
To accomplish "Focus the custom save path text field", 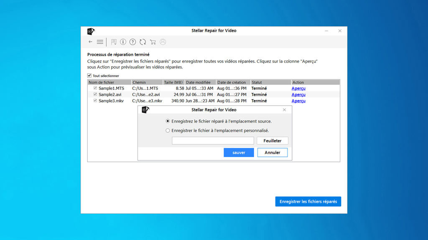I will pyautogui.click(x=213, y=141).
